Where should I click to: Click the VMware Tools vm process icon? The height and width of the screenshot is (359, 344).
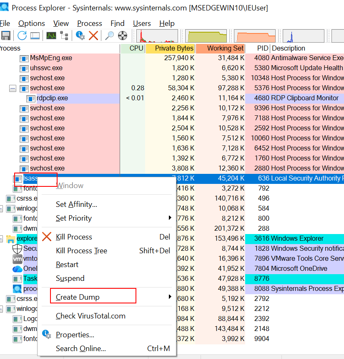[x=17, y=259]
